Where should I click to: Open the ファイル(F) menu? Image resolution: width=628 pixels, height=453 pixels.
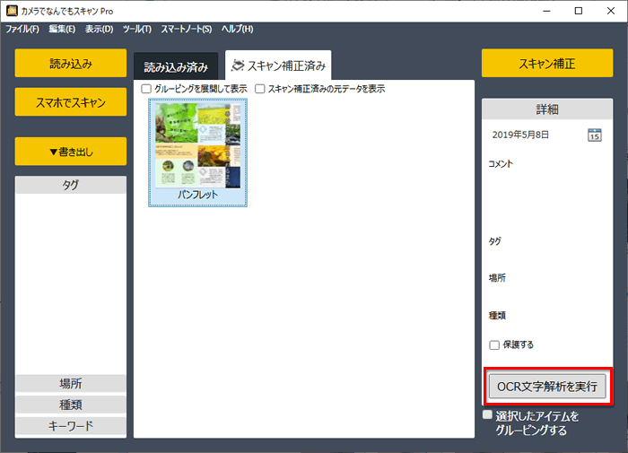(x=22, y=30)
